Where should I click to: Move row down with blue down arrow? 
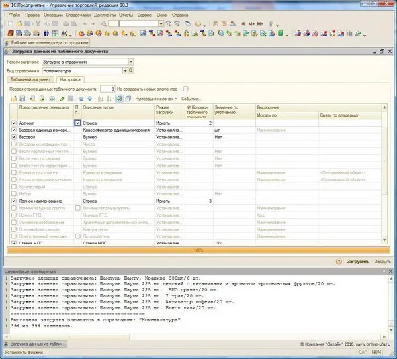89,99
